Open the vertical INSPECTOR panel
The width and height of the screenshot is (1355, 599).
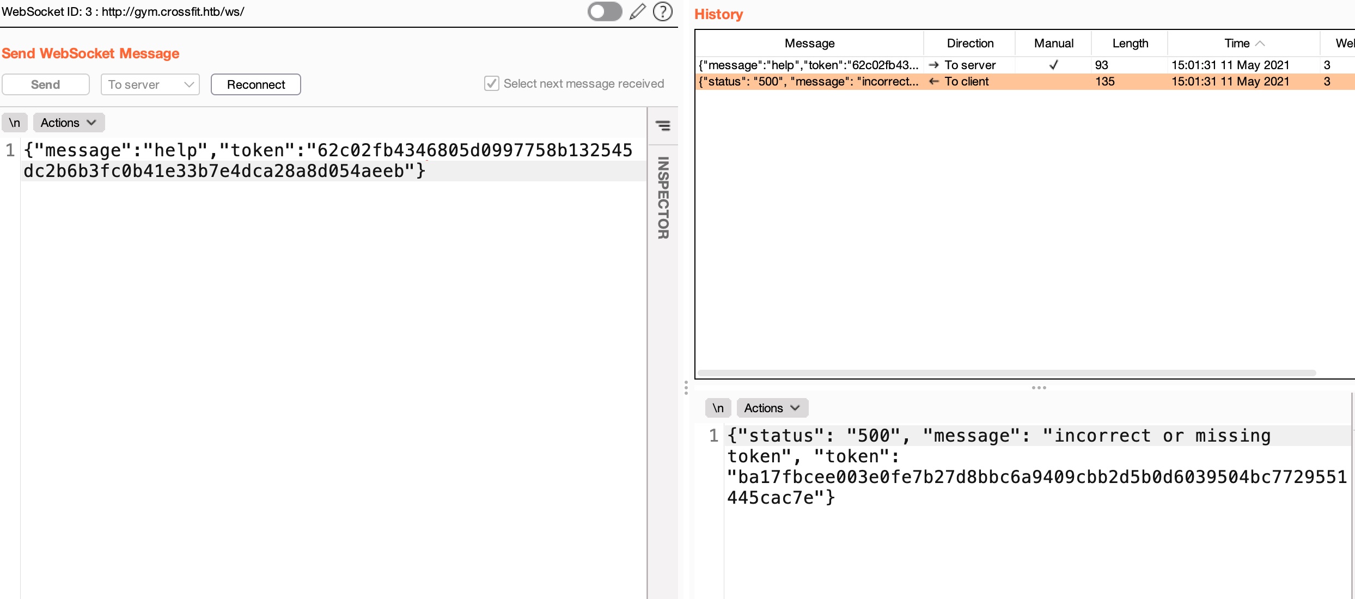[663, 198]
